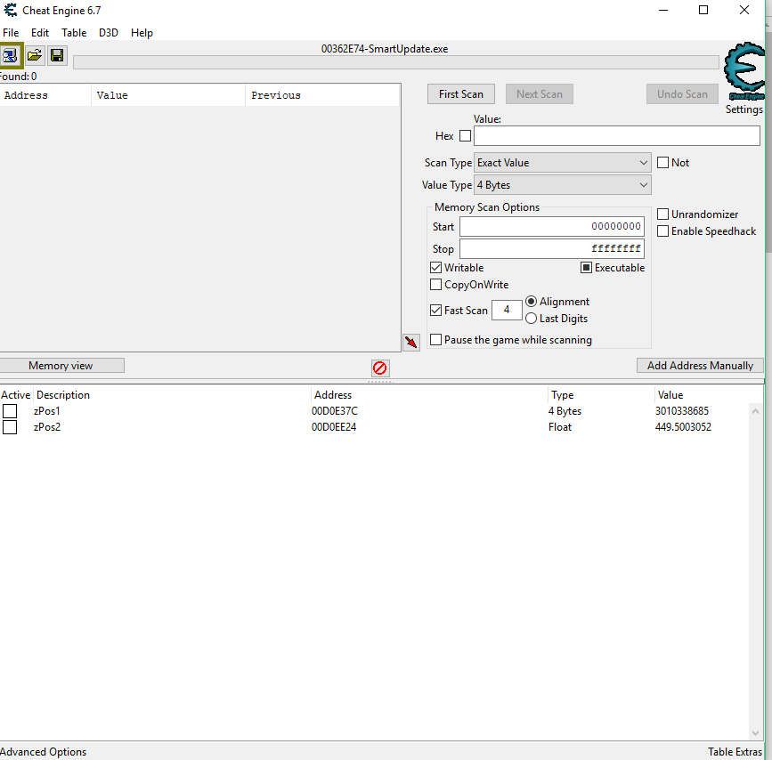Screen dimensions: 772x760
Task: Open the Table menu
Action: click(x=74, y=33)
